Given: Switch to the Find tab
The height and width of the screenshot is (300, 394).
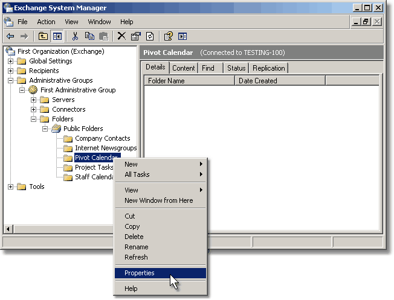Looking at the screenshot, I should (x=210, y=68).
